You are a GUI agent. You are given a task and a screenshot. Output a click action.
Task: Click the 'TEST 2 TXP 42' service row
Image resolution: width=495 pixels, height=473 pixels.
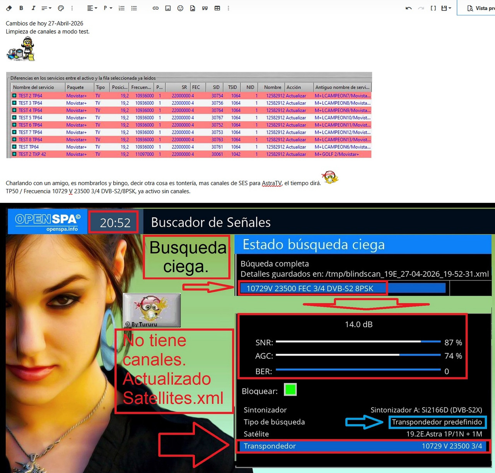191,154
